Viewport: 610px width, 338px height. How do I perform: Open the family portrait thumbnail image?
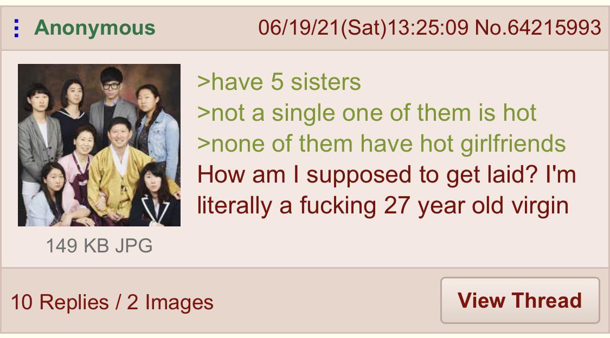pos(99,145)
